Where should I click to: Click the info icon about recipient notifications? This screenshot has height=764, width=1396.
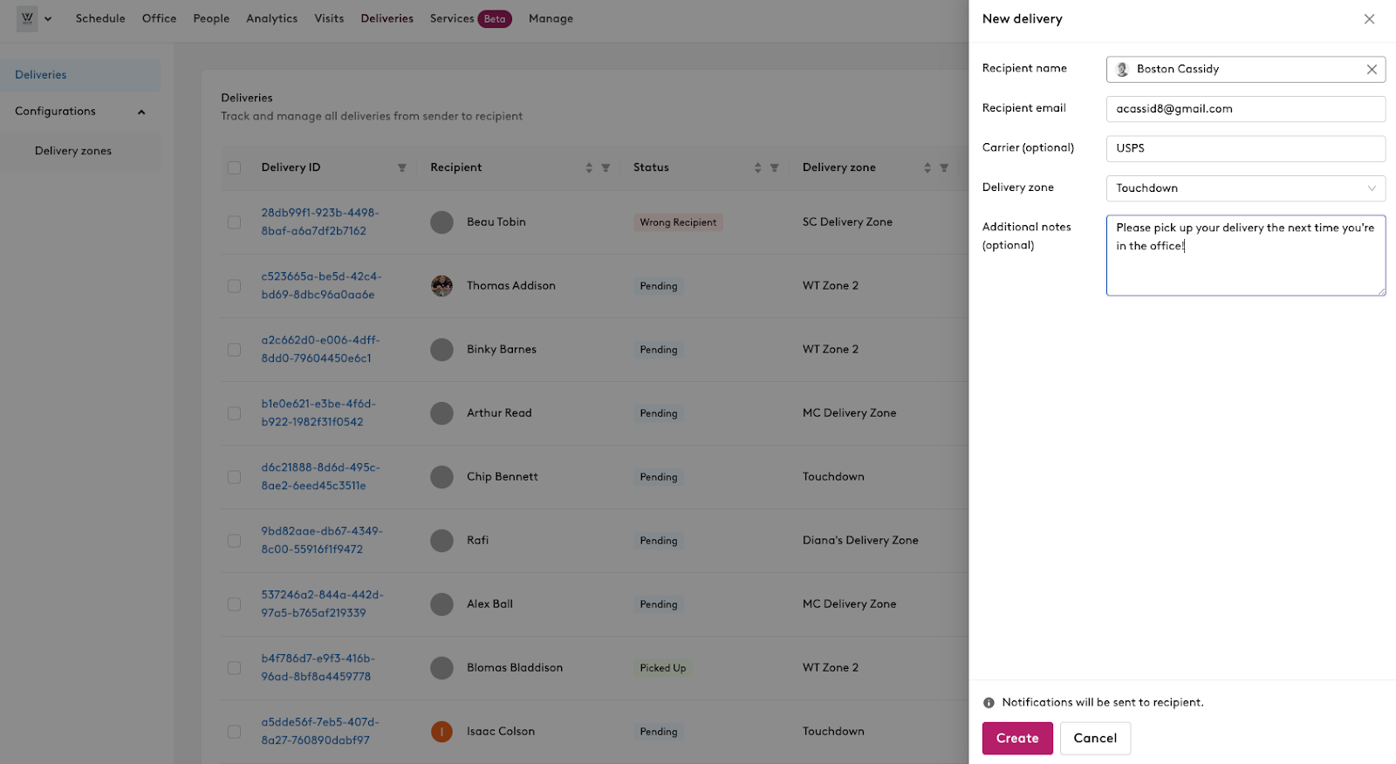pos(988,702)
